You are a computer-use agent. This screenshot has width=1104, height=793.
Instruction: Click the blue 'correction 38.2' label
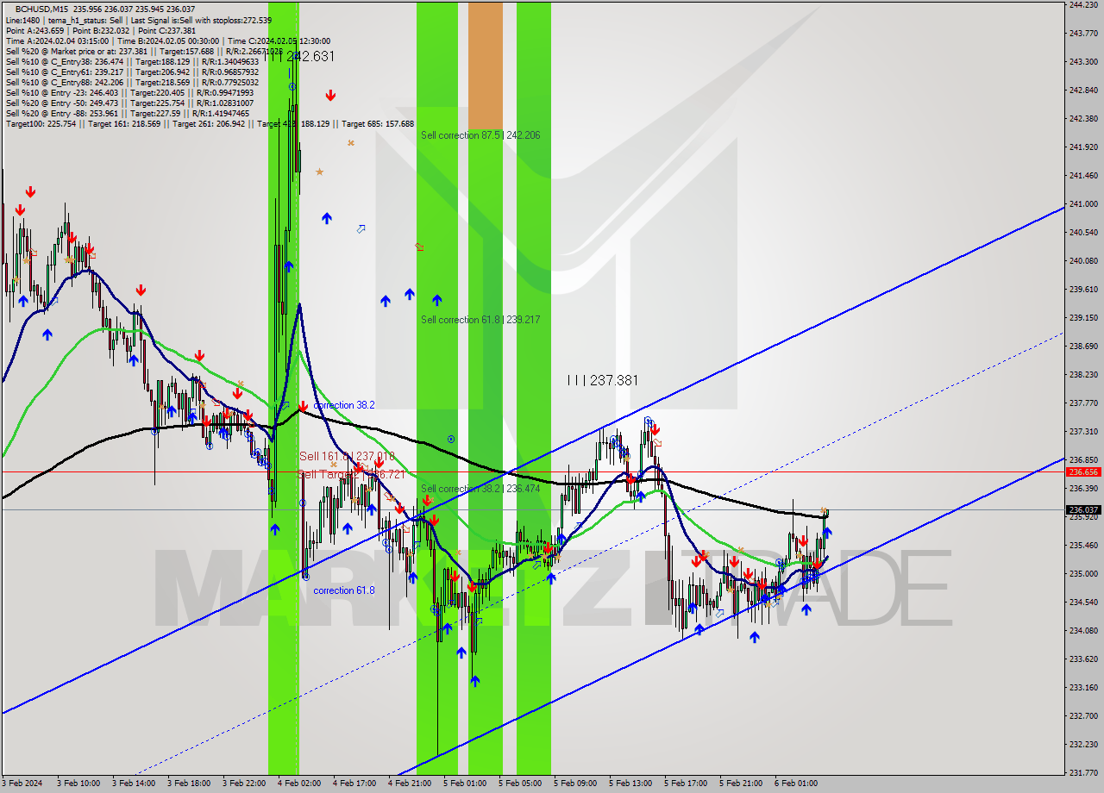click(x=343, y=405)
